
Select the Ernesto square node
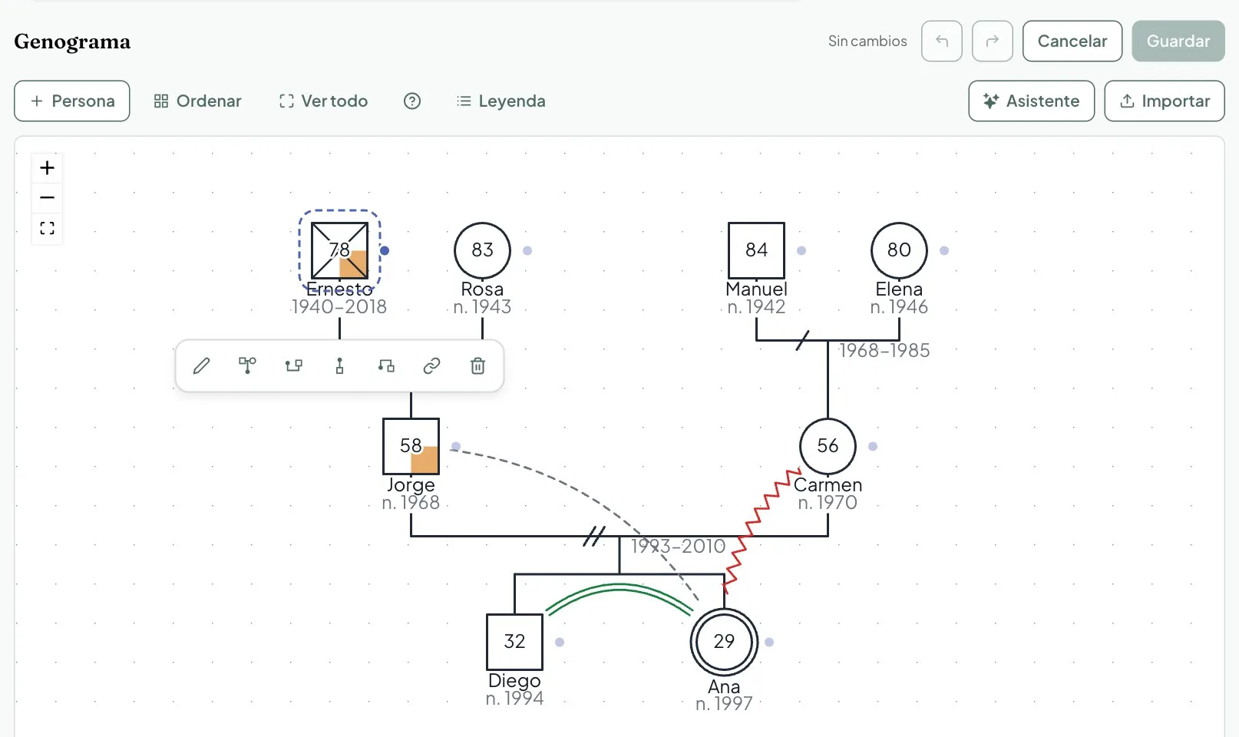[339, 250]
